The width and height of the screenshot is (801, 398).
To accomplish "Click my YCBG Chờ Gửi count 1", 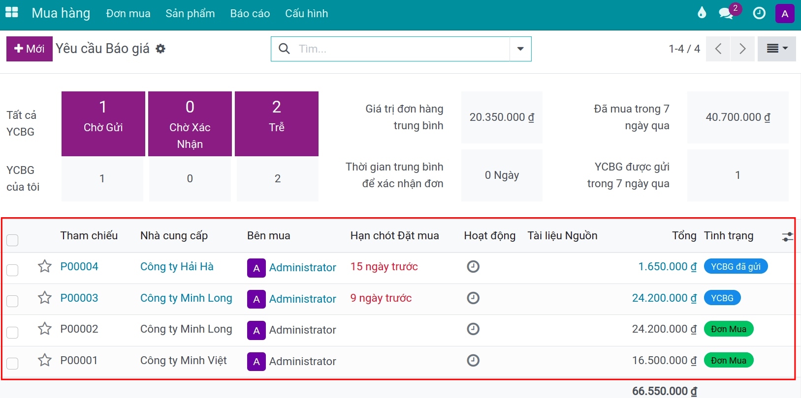I will pyautogui.click(x=102, y=179).
